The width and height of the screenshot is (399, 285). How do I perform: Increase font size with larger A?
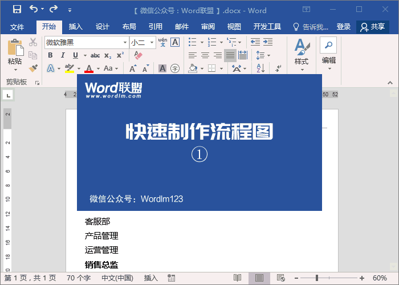(x=133, y=68)
